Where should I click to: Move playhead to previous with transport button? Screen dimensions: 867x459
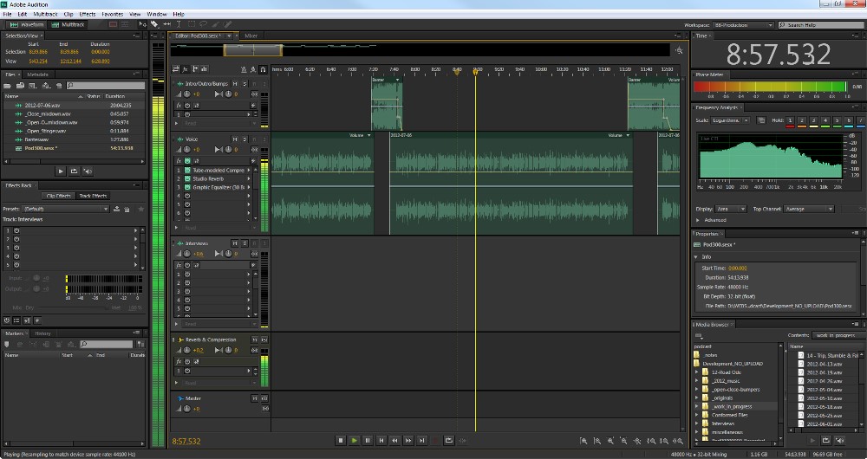(x=381, y=440)
